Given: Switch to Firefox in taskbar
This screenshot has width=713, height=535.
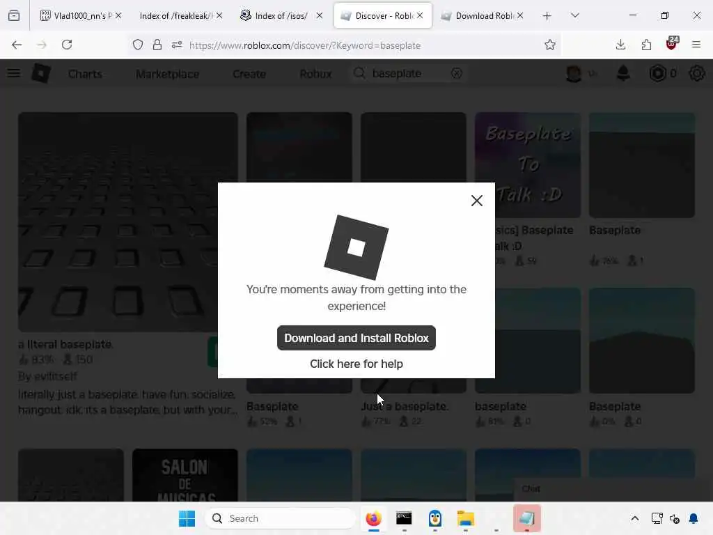Looking at the screenshot, I should click(x=374, y=518).
